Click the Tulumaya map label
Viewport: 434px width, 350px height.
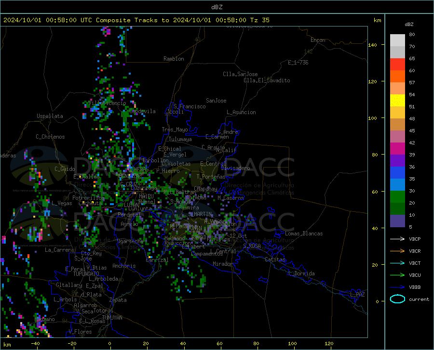[x=180, y=139]
